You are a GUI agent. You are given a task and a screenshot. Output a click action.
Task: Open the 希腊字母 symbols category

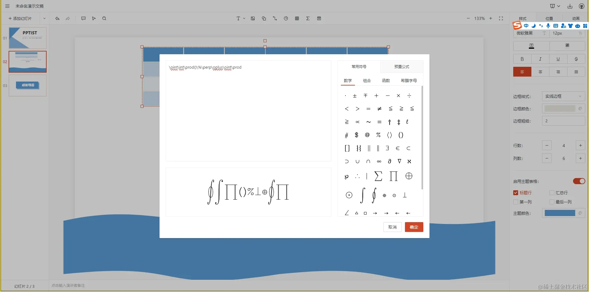point(409,81)
